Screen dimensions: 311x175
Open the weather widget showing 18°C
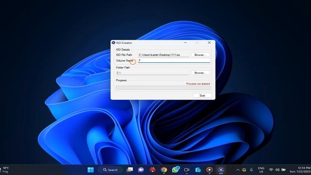[5, 170]
